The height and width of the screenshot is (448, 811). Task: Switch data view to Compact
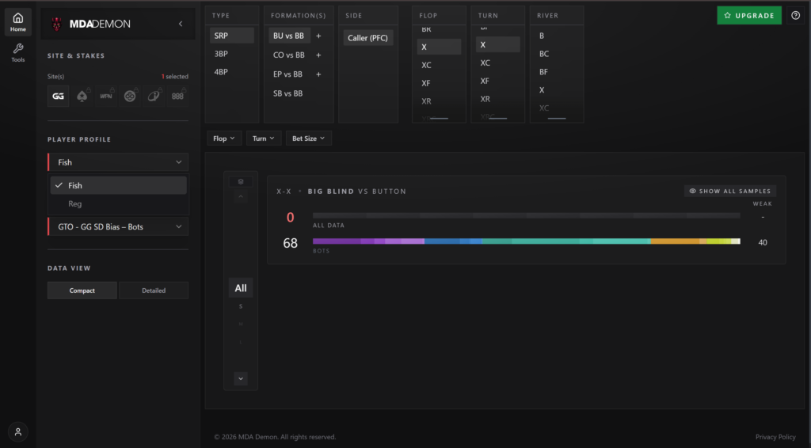point(82,290)
